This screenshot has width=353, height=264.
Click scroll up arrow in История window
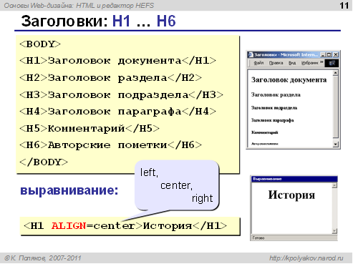334,185
